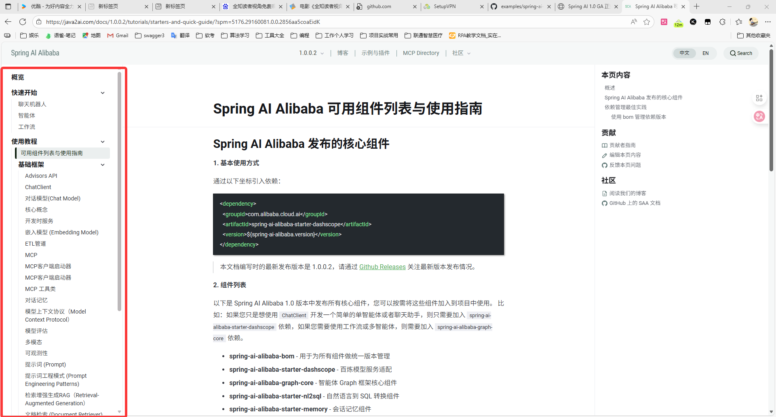Screen dimensions: 776x417
Task: Open the 博客 navigation item
Action: (343, 53)
